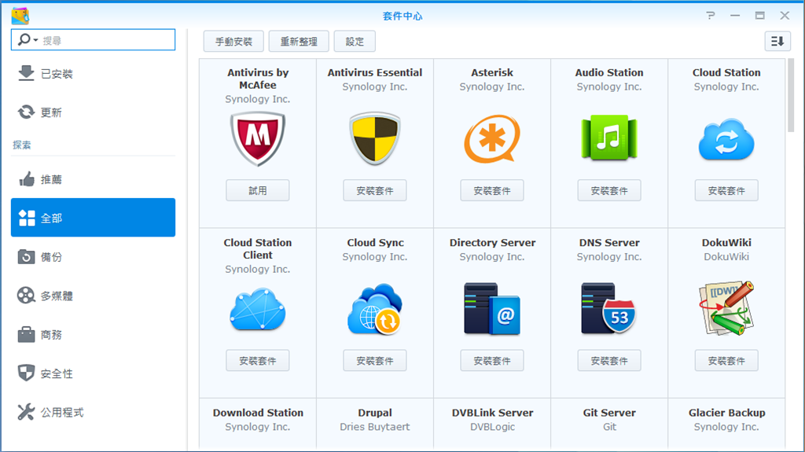
Task: Click the Antivirus Essential shield icon
Action: point(375,138)
